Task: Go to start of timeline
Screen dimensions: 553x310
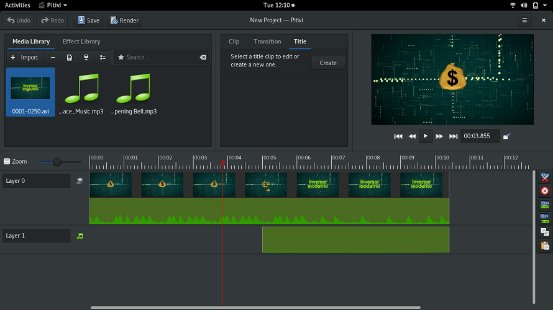Action: pos(398,136)
